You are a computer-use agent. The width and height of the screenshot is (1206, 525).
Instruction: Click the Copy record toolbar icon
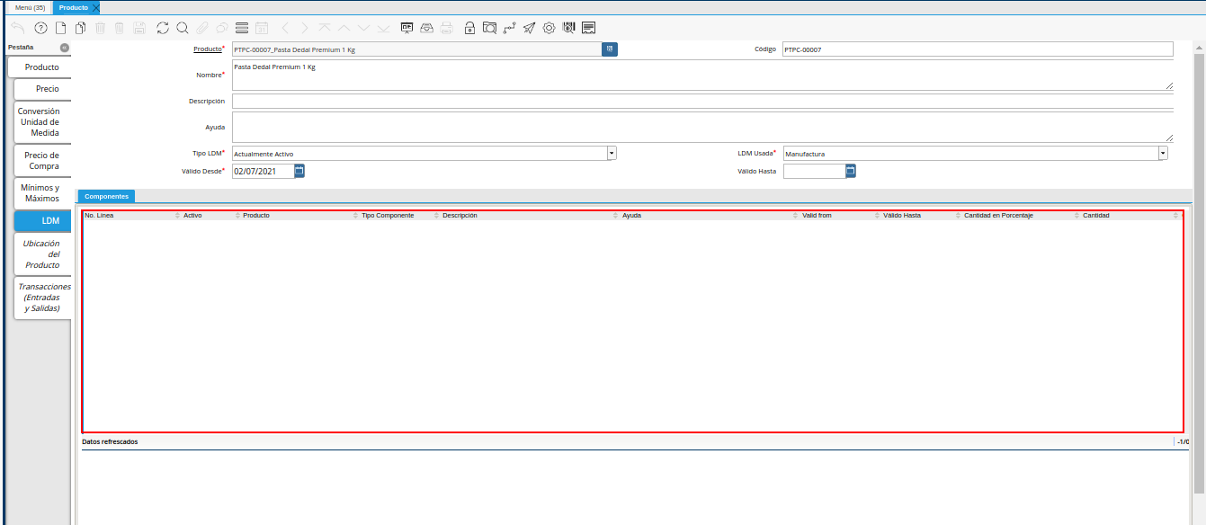[81, 28]
